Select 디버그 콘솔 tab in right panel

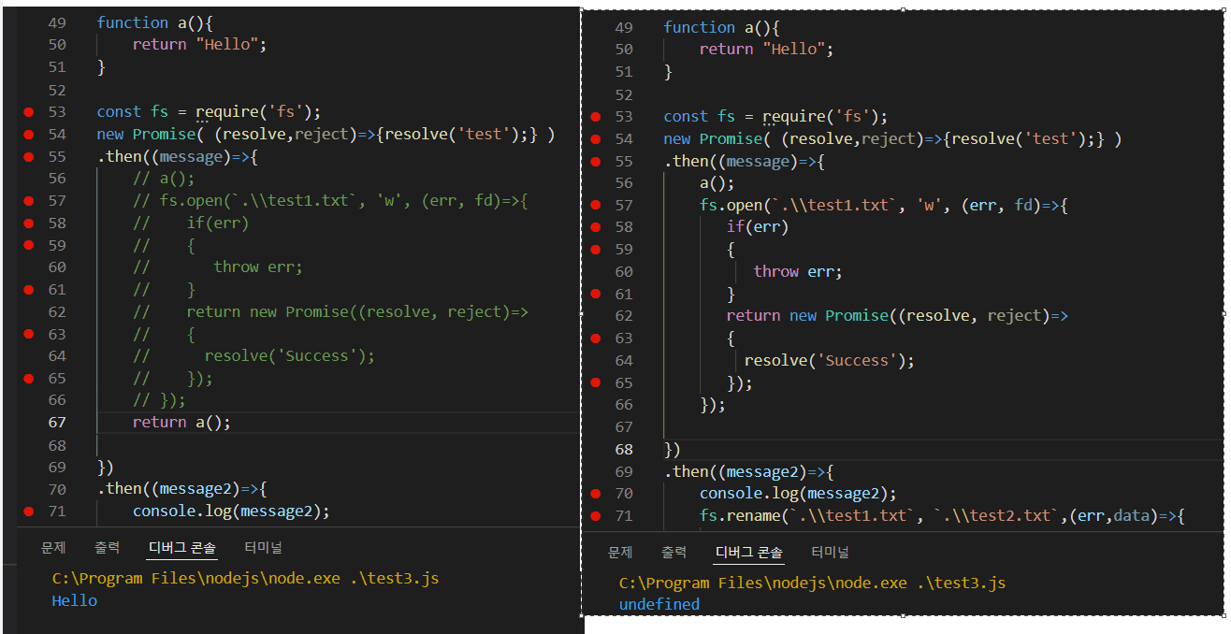[749, 553]
